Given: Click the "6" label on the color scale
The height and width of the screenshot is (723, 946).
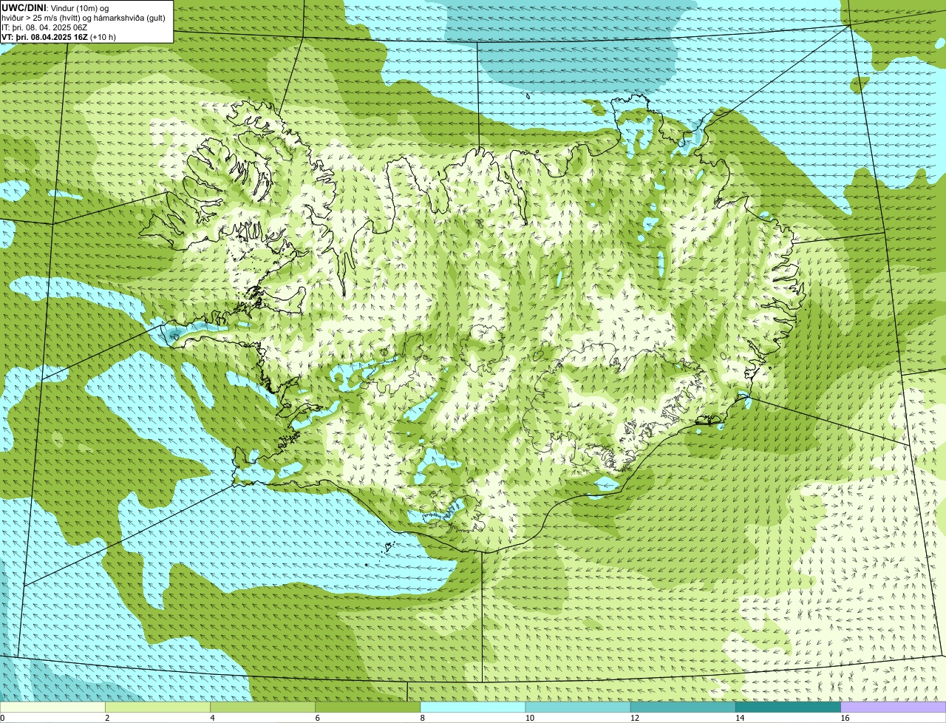Looking at the screenshot, I should click(x=318, y=718).
